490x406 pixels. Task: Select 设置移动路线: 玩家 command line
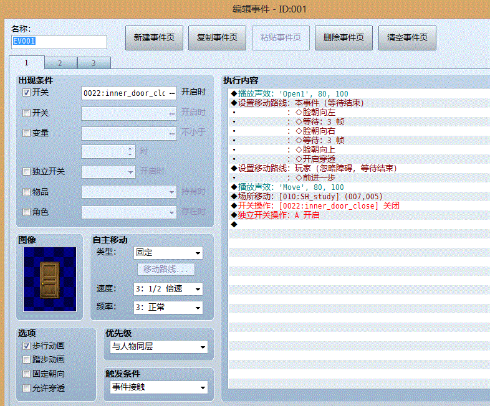(x=359, y=169)
